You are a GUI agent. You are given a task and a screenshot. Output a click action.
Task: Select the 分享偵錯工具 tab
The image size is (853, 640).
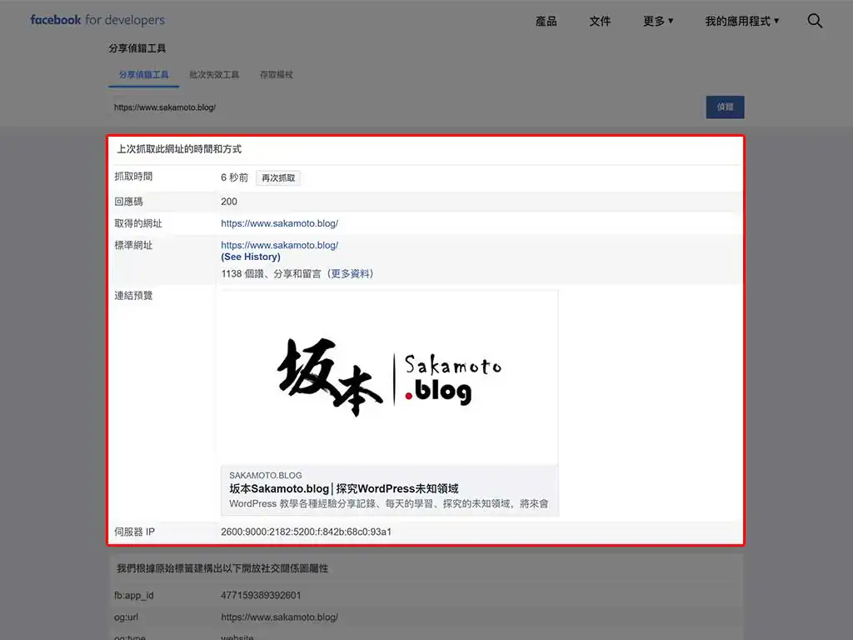coord(143,75)
